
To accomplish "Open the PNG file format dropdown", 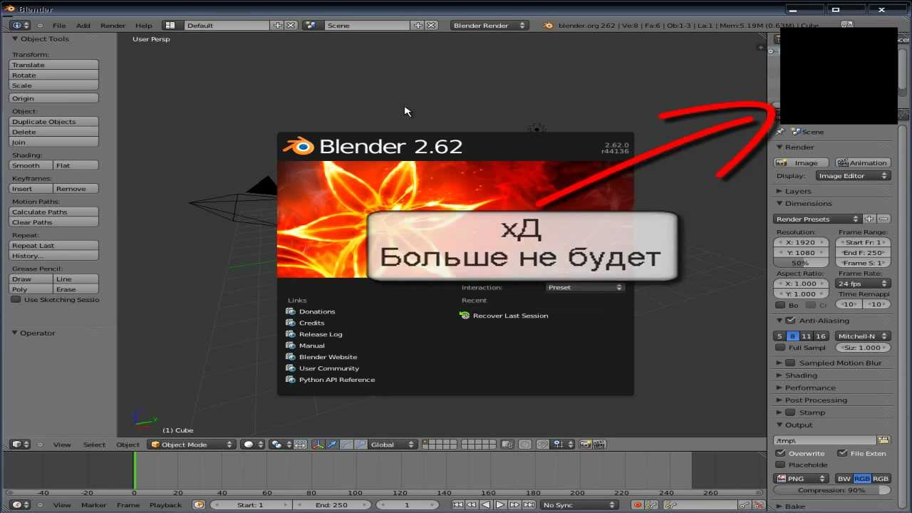I will (802, 479).
